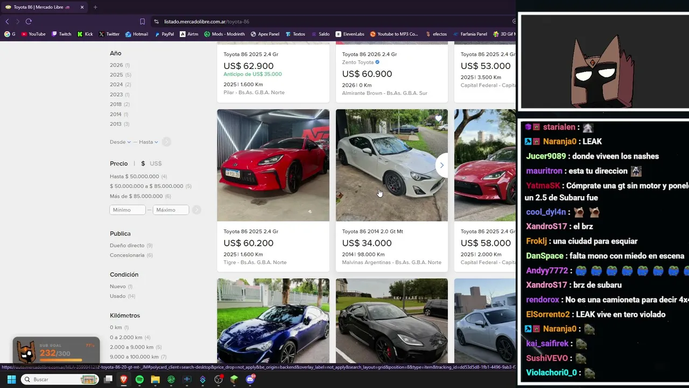Open the Twitch bookmark

61,34
